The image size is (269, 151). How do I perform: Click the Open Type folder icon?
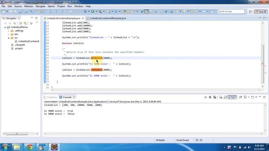point(124,11)
